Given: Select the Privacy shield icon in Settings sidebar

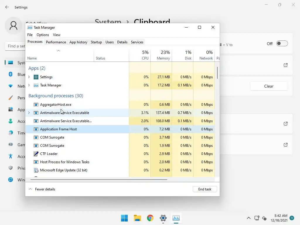Looking at the screenshot, I should click(11, 168).
